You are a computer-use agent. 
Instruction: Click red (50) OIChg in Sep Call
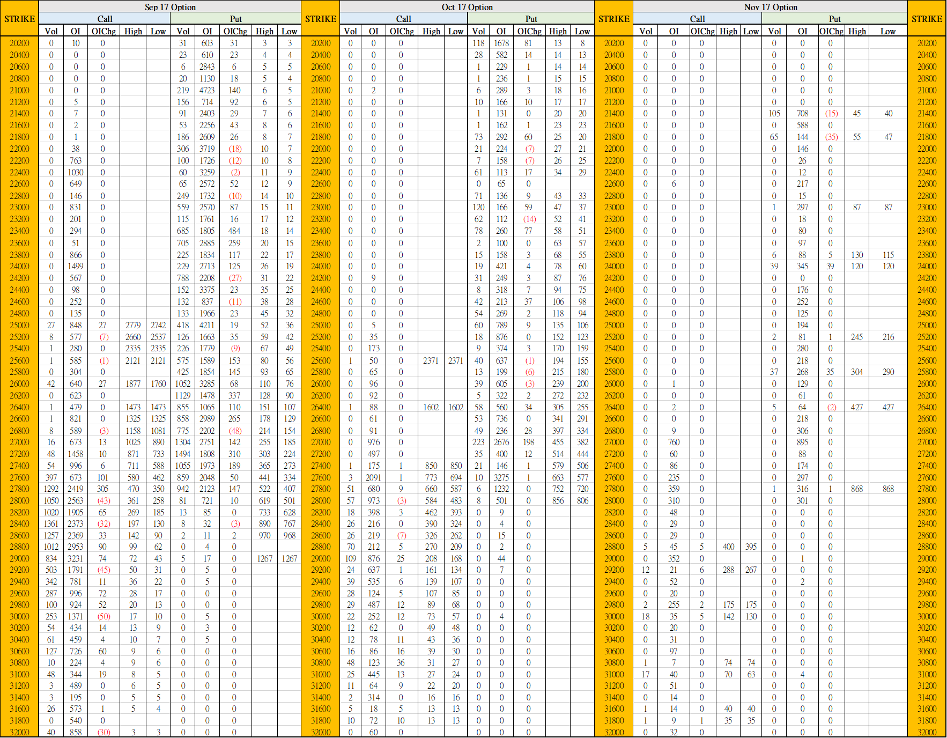coord(103,617)
